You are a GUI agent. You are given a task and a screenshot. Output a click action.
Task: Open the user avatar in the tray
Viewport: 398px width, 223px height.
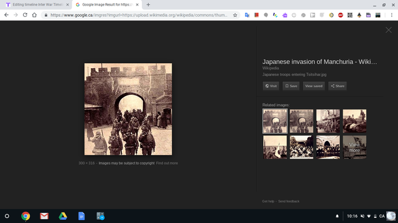391,216
